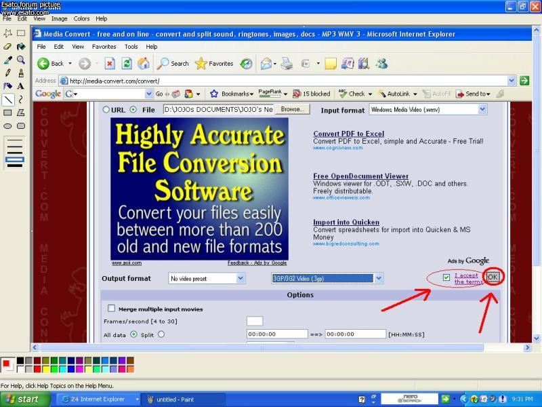The width and height of the screenshot is (542, 407).
Task: Select the Rounded Rectangle tool in Paint
Action: 21,126
